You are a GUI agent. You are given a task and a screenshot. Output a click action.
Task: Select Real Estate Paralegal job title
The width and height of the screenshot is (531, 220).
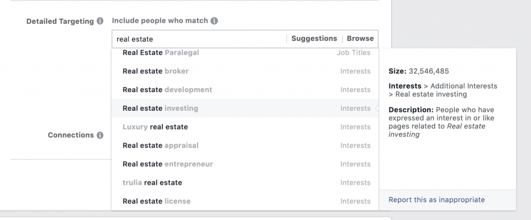[245, 53]
